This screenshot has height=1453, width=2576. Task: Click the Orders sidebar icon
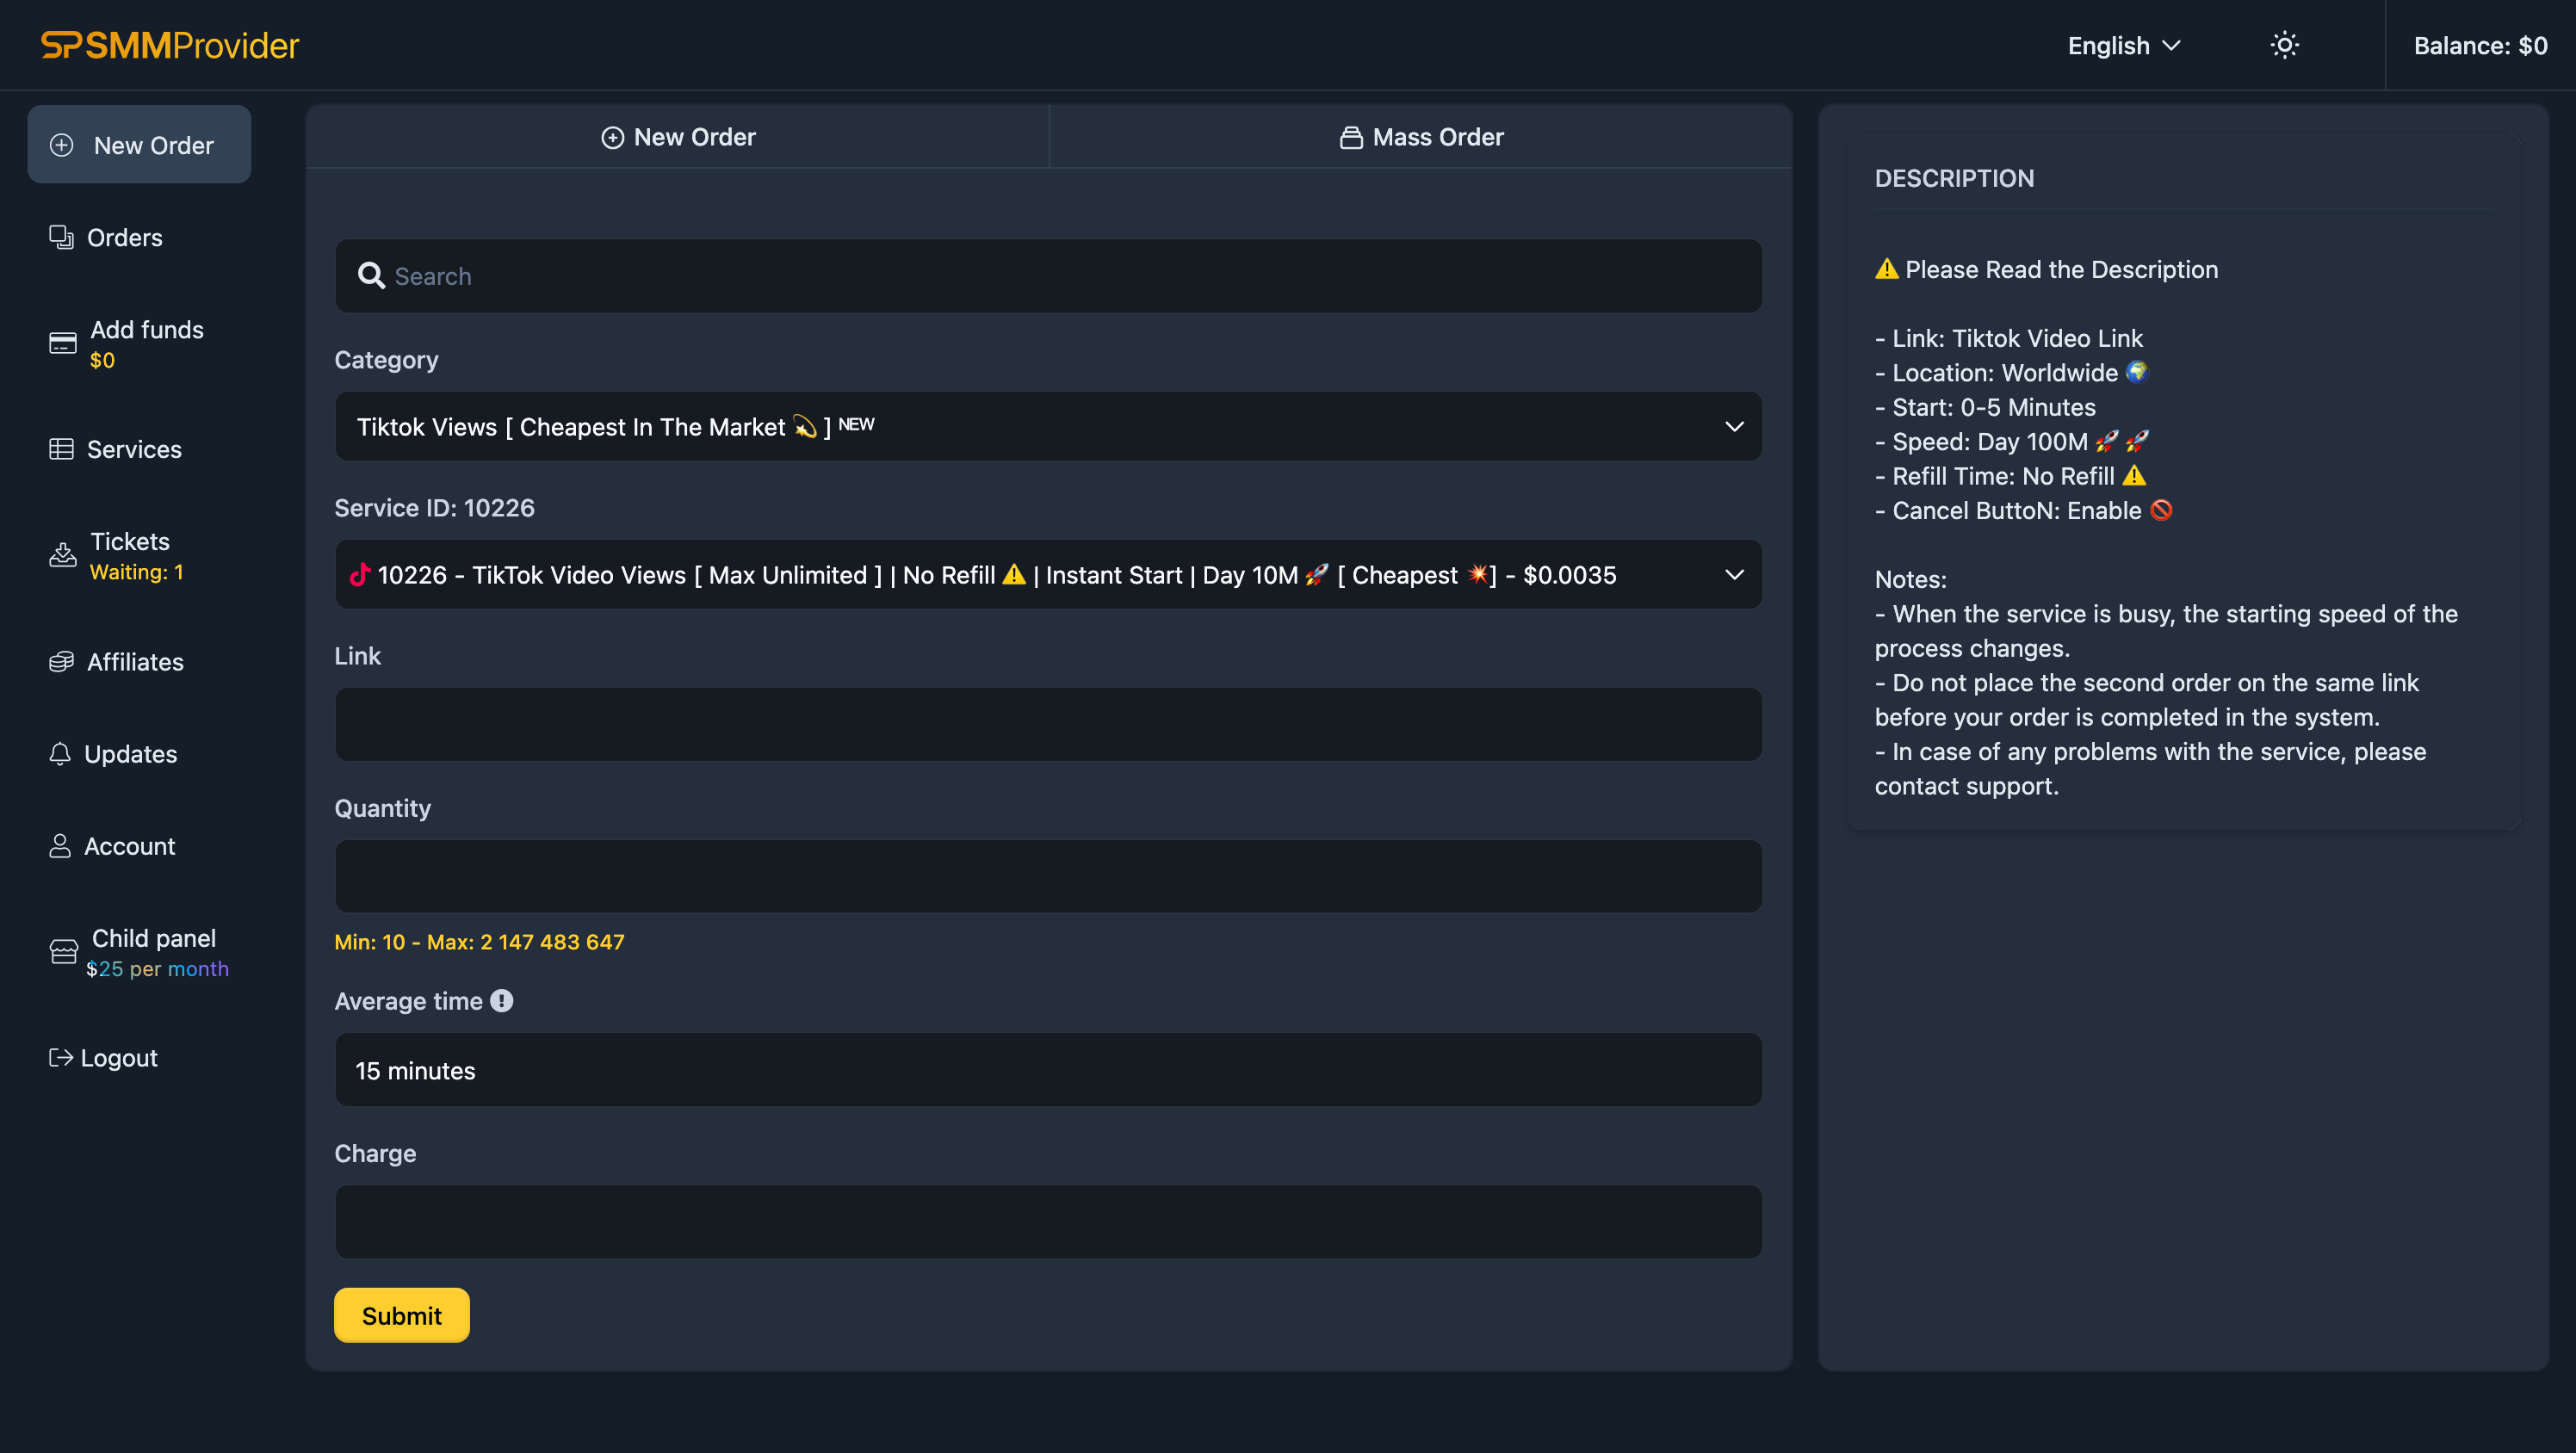pyautogui.click(x=61, y=237)
